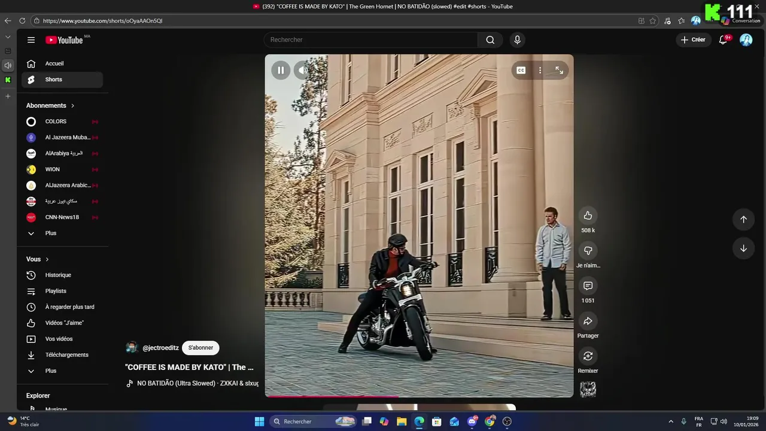Open the browser media control icon

(x=667, y=20)
